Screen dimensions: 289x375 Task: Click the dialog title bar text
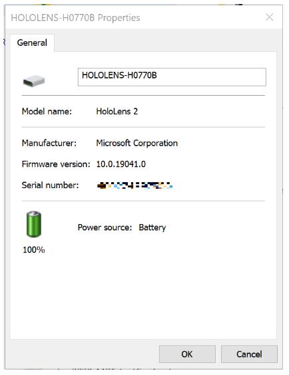pyautogui.click(x=76, y=18)
